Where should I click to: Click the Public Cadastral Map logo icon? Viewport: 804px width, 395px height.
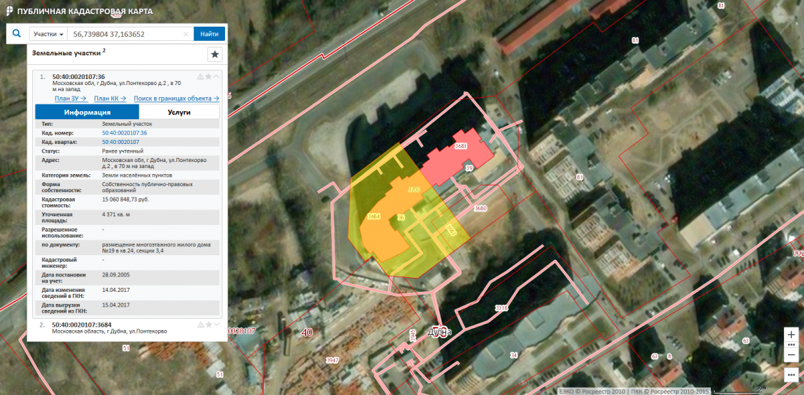8,11
